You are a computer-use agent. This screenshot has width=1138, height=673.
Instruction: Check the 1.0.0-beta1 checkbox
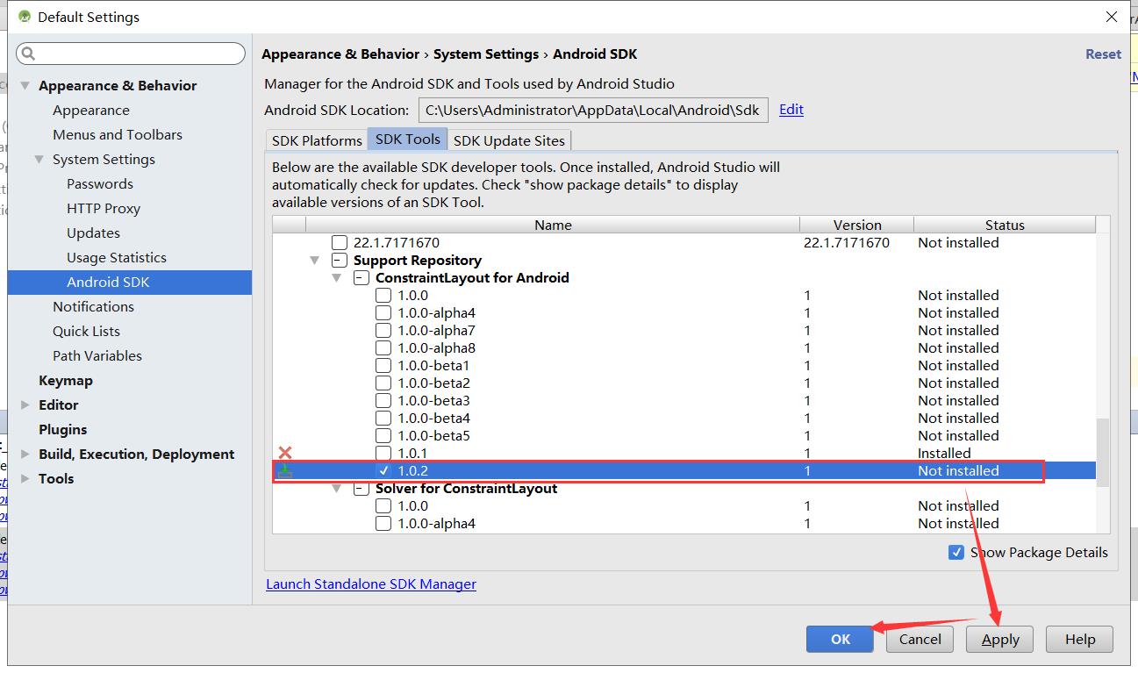(x=383, y=365)
